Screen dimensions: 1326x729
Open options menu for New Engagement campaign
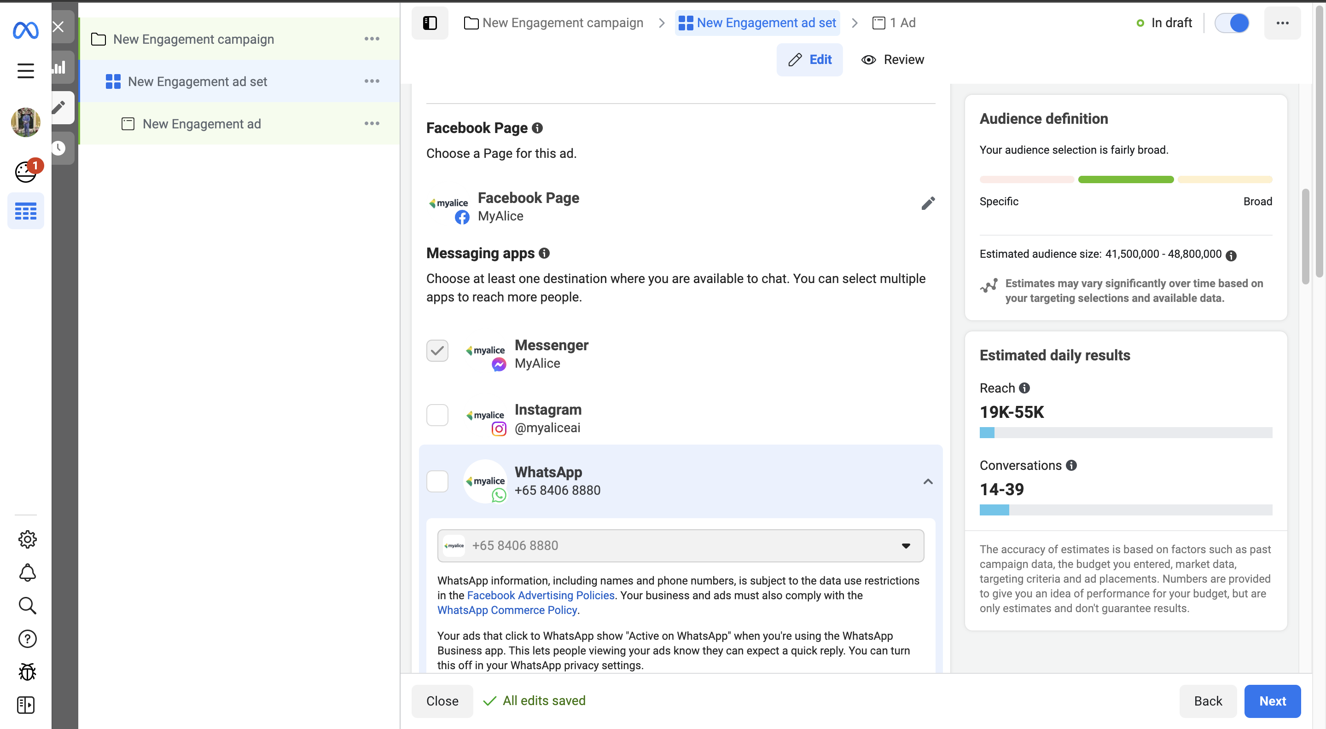pyautogui.click(x=372, y=39)
